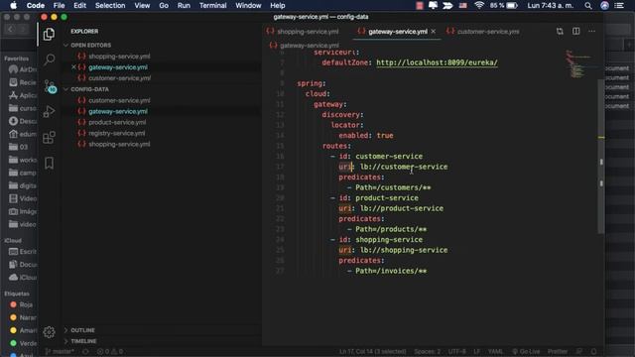Click the Path=/customers/** line
This screenshot has width=635, height=357.
[x=389, y=187]
